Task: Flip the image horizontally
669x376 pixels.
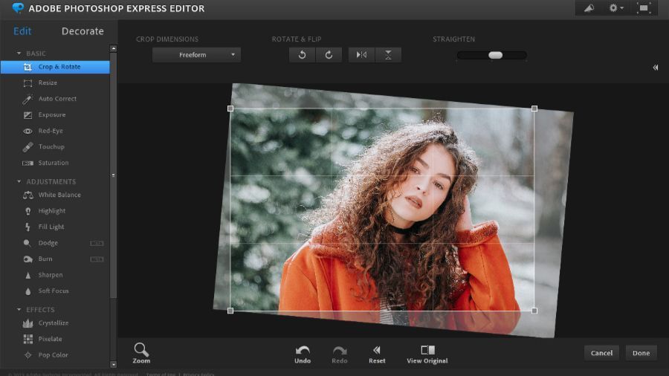Action: pyautogui.click(x=361, y=55)
